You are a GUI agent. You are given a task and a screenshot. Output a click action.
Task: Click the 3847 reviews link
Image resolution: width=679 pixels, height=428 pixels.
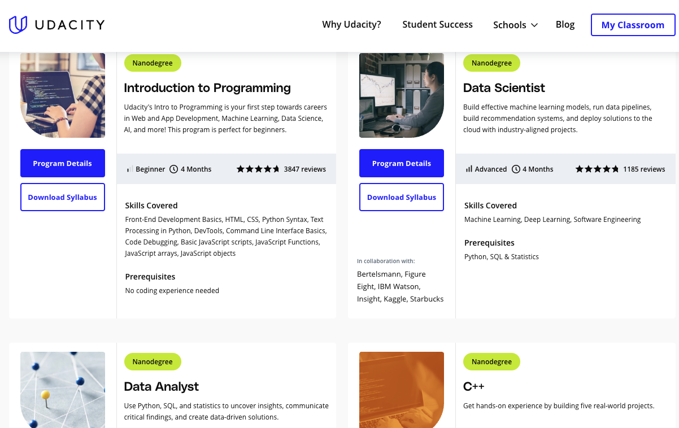click(x=305, y=168)
